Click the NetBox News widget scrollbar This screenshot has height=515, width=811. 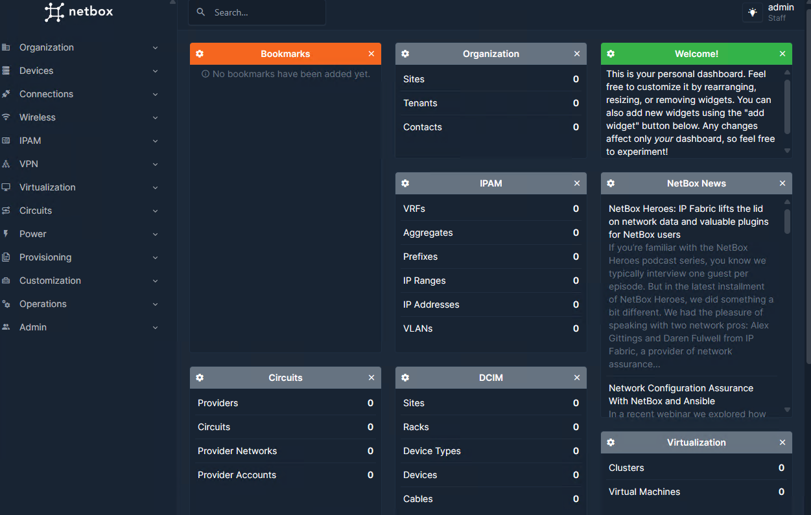tap(788, 221)
